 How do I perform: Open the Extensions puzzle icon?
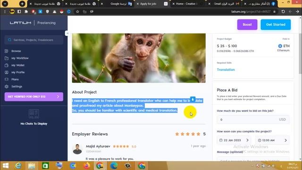[x=26, y=11]
